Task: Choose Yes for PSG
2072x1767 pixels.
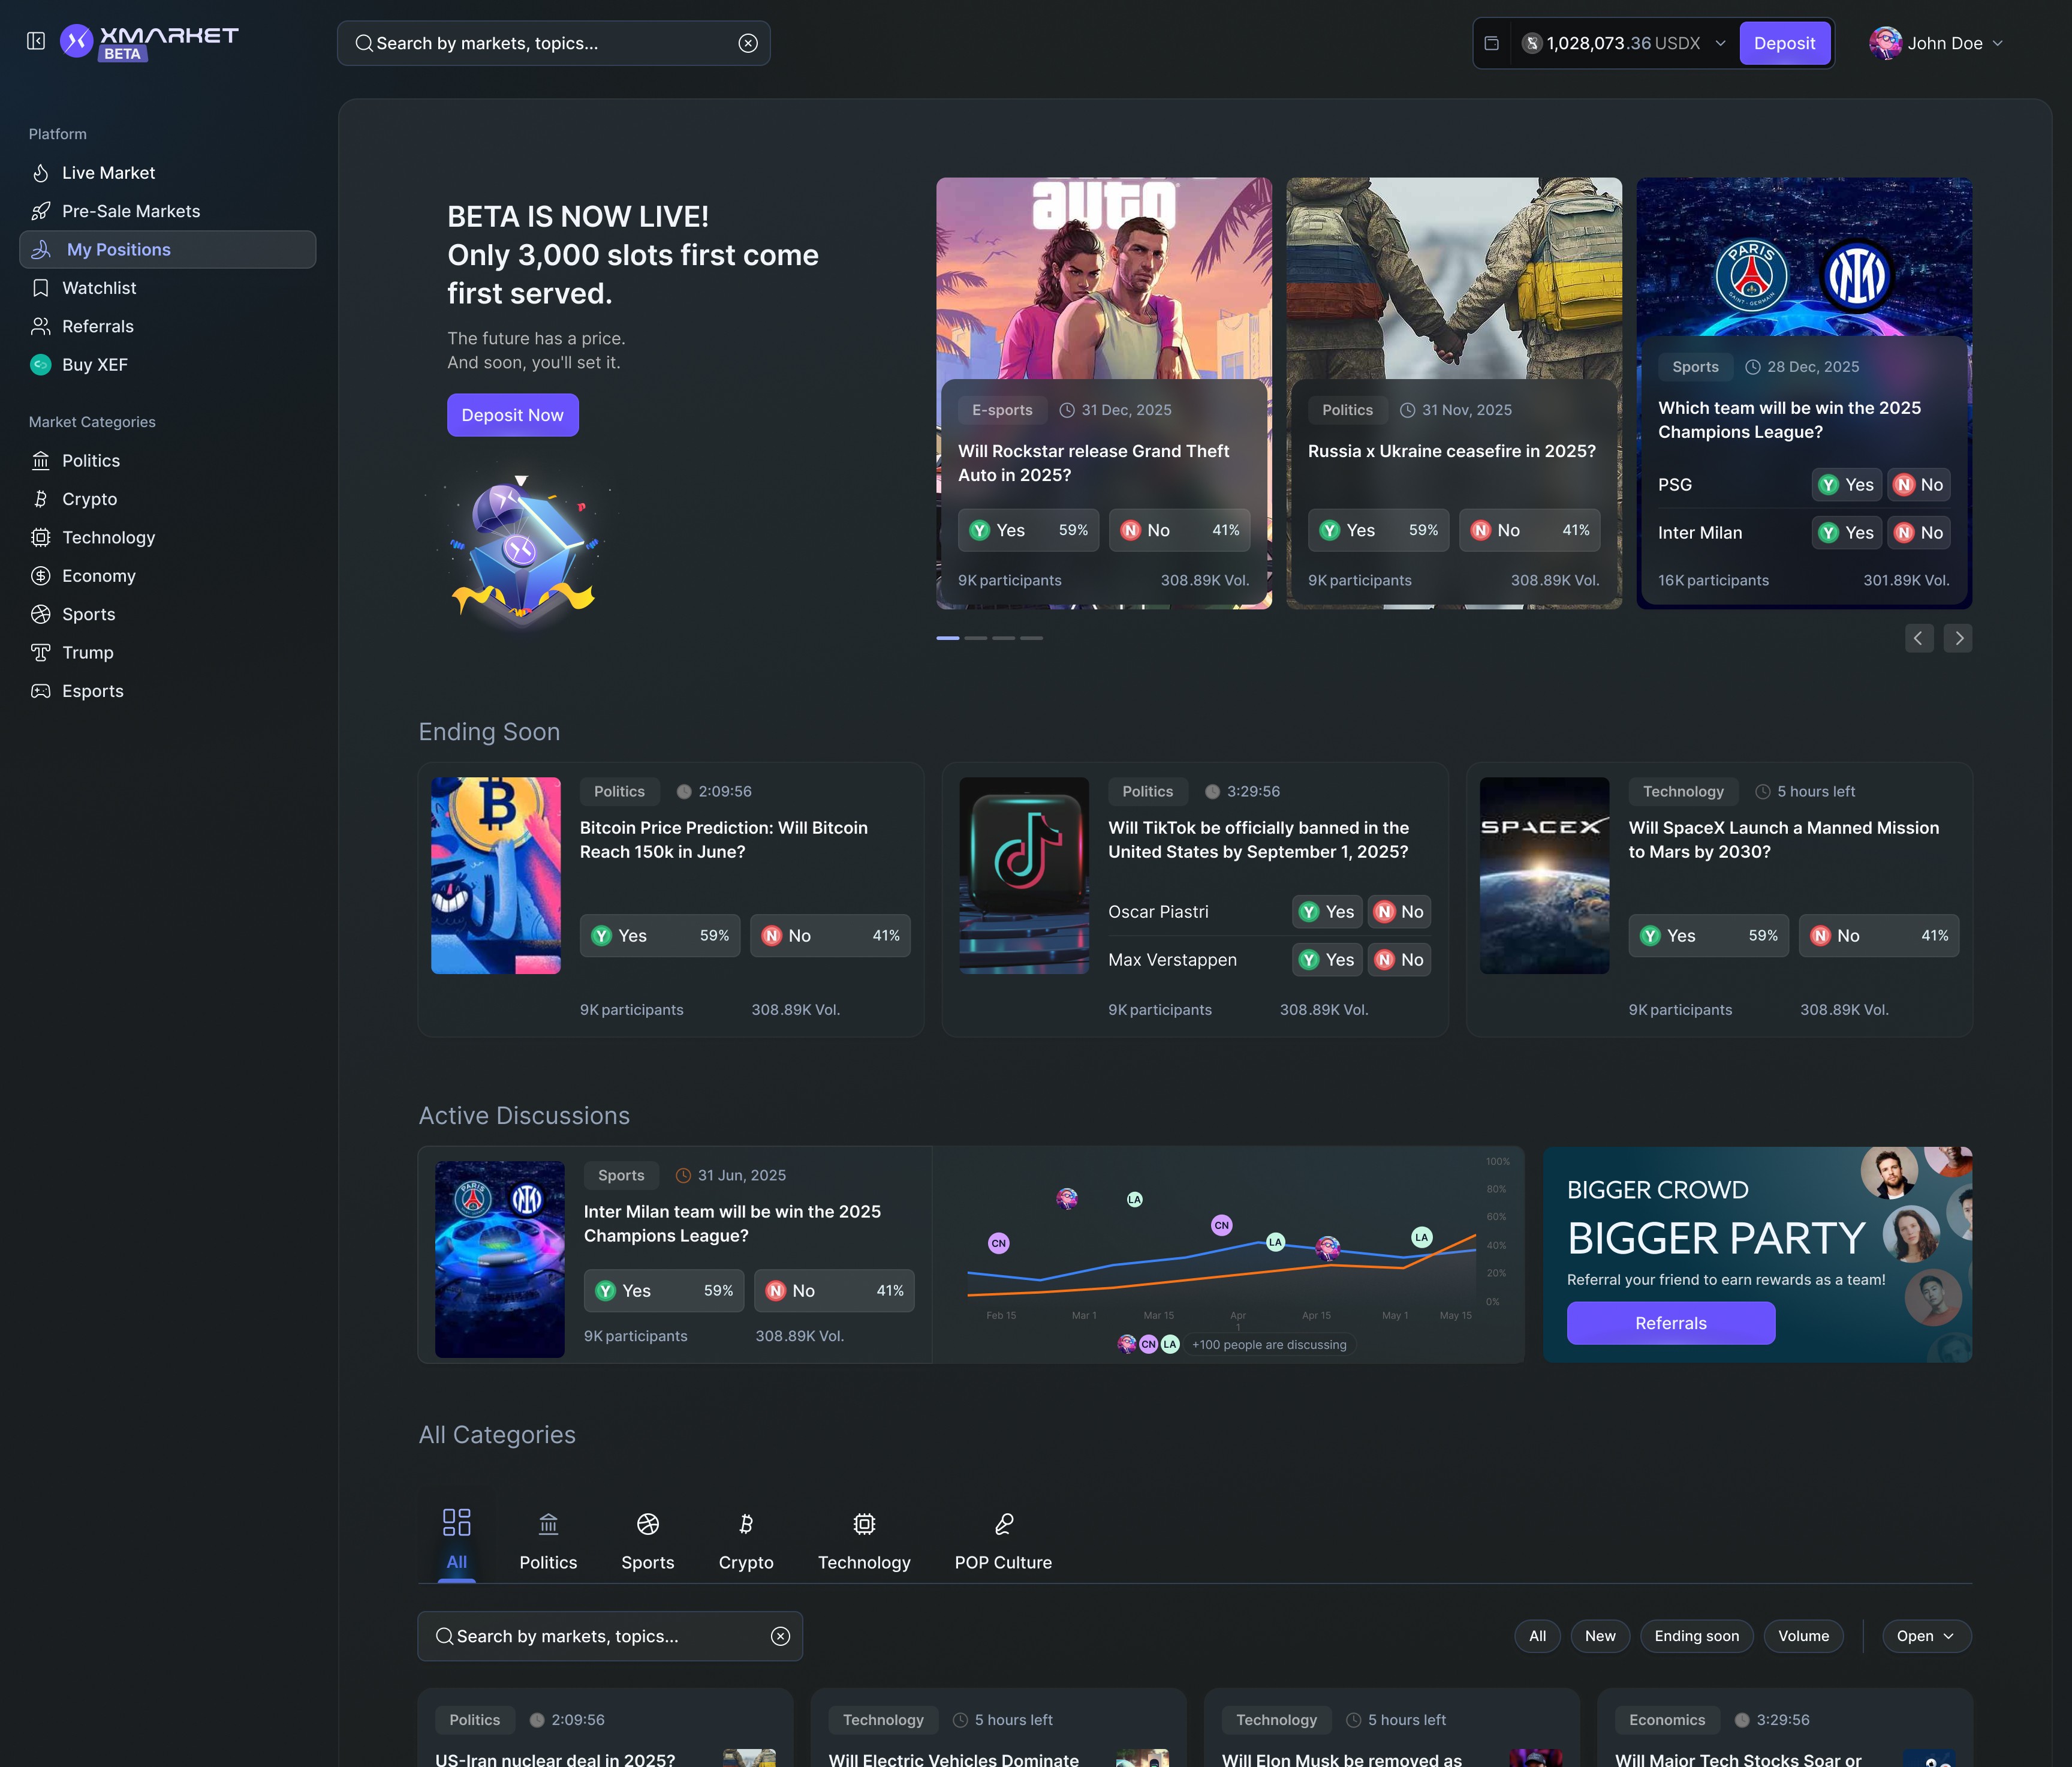Action: coord(1846,484)
